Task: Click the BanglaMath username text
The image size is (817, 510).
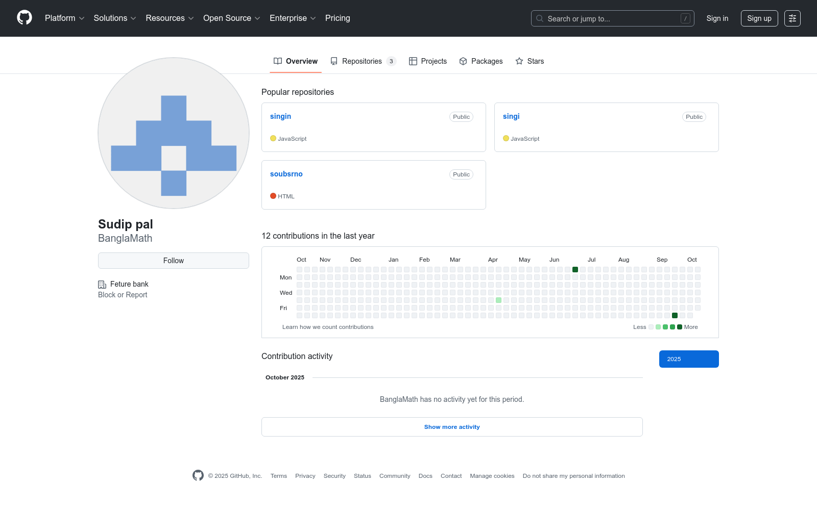Action: (x=125, y=238)
